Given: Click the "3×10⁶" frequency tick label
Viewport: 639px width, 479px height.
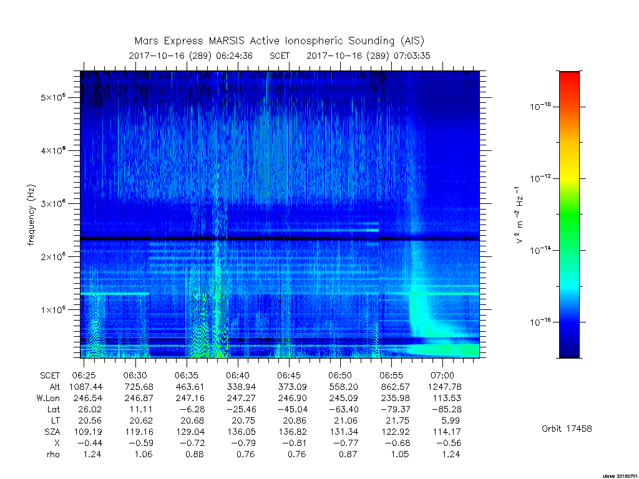Looking at the screenshot, I should coord(54,203).
